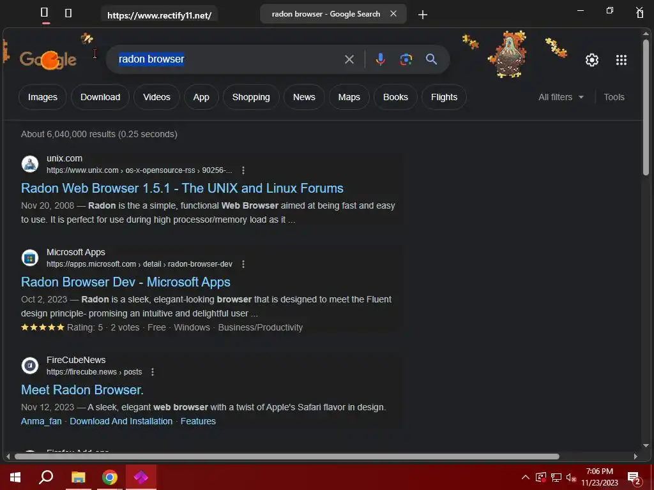The width and height of the screenshot is (654, 490).
Task: Click the vertical scrollbar down arrow
Action: (646, 446)
